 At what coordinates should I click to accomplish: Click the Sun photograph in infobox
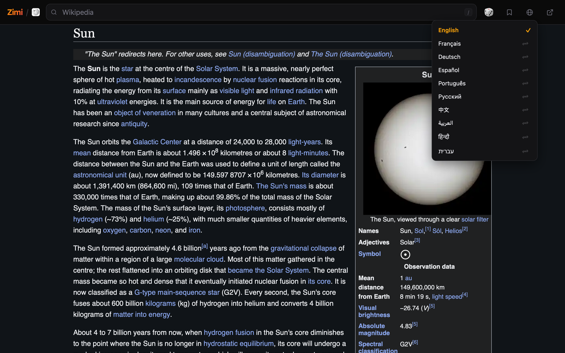[427, 149]
